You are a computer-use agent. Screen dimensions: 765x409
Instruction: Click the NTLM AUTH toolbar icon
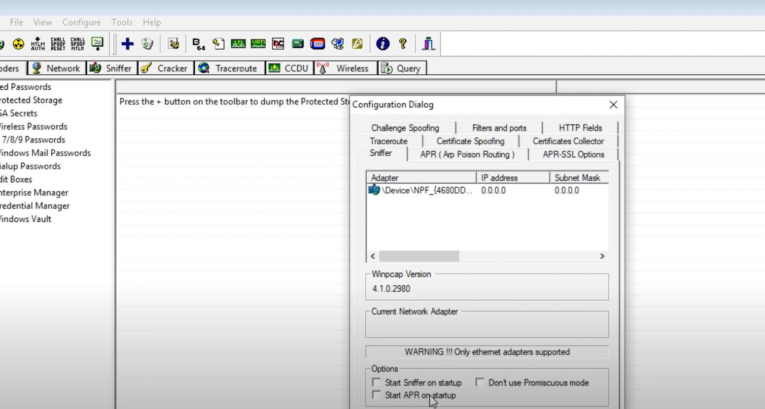click(38, 44)
